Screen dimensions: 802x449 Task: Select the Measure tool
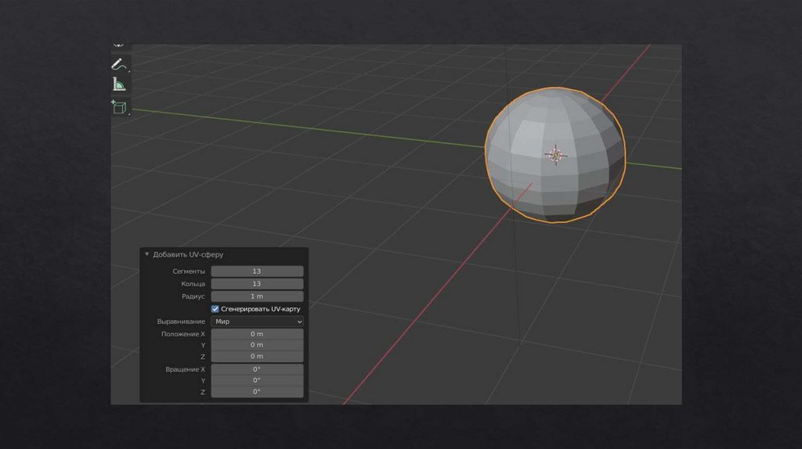pos(118,85)
